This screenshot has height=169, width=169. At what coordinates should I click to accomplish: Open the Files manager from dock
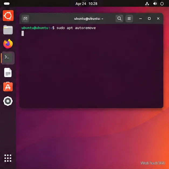(x=8, y=30)
